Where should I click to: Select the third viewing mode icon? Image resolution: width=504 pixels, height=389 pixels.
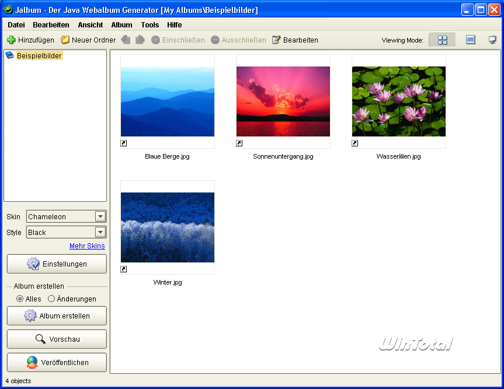pos(492,40)
